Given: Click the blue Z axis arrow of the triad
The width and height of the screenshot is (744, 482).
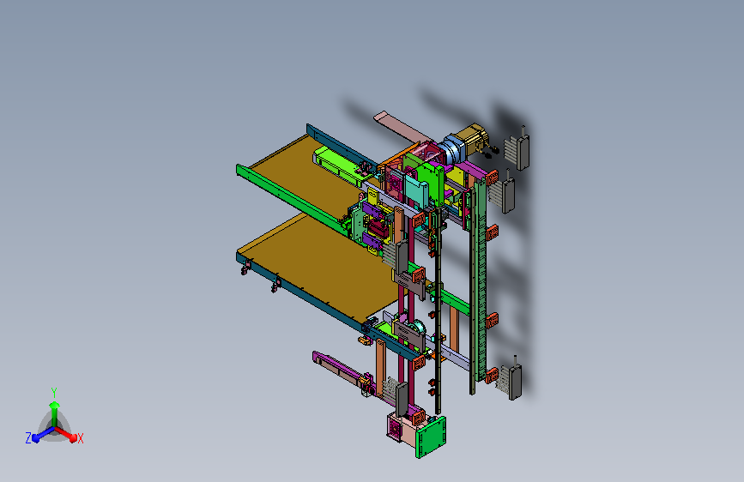Looking at the screenshot, I should tap(42, 435).
